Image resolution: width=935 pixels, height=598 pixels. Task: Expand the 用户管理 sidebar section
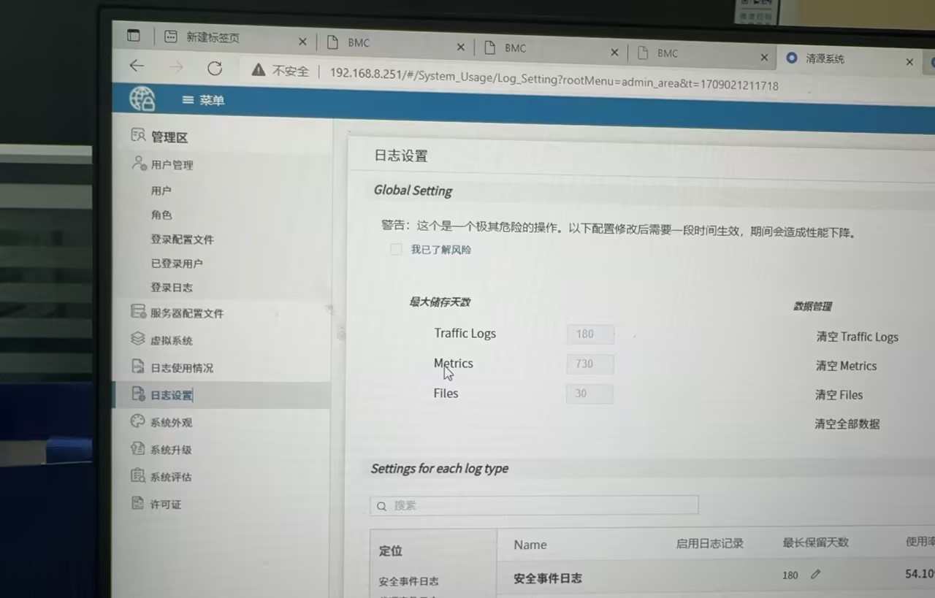pos(172,165)
